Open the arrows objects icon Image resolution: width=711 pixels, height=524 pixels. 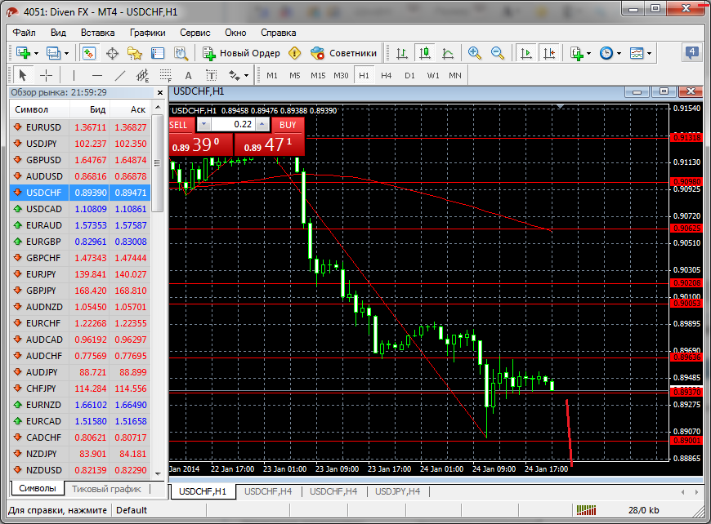point(234,75)
